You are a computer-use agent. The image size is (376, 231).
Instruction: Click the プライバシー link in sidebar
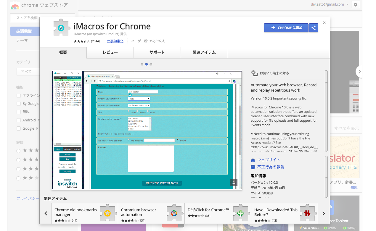[x=28, y=199]
